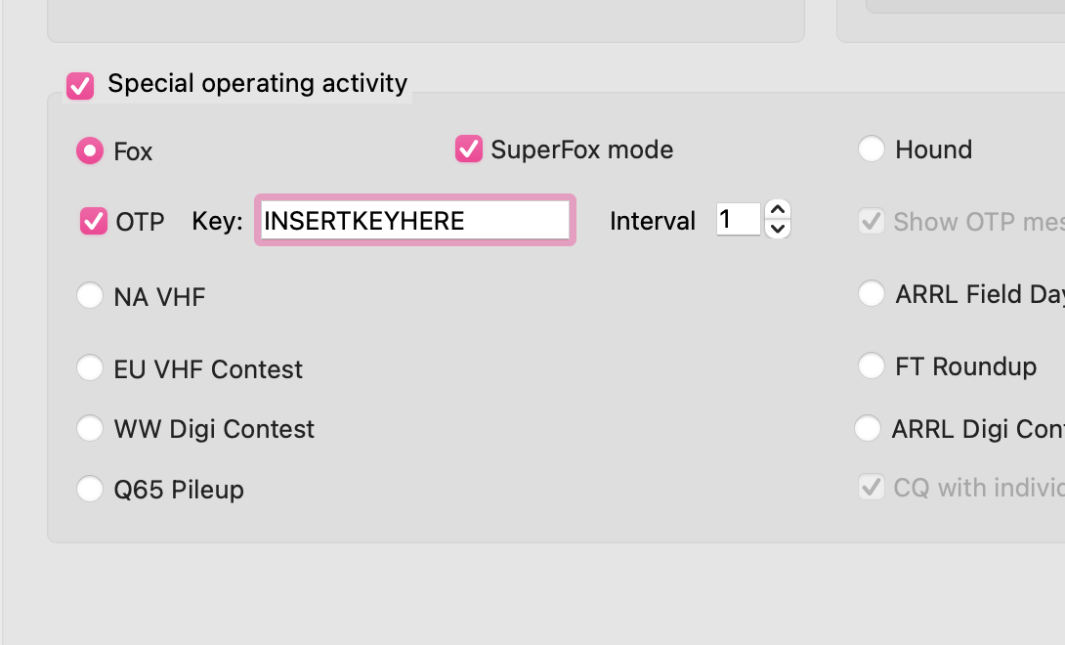This screenshot has height=645, width=1065.
Task: Select NA VHF contest option
Action: [90, 296]
